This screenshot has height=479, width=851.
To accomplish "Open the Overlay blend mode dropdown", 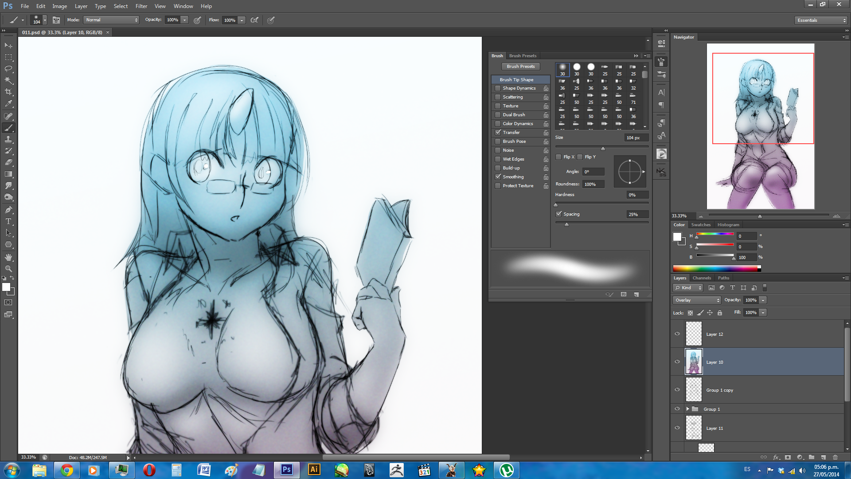I will [x=697, y=300].
